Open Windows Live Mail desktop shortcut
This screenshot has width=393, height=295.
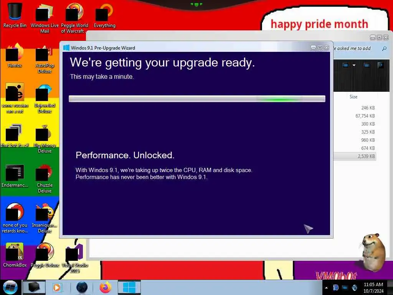(45, 18)
